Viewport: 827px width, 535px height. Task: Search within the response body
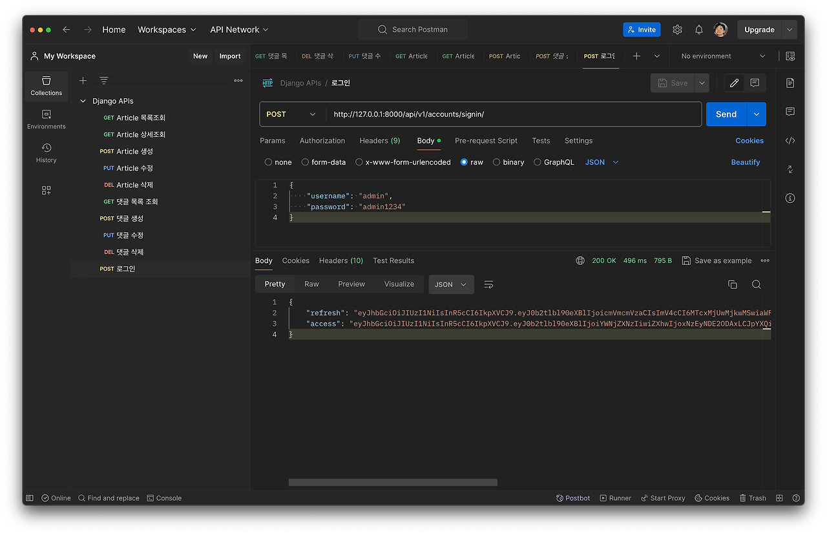tap(757, 284)
